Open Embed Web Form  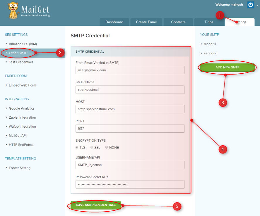pos(22,85)
